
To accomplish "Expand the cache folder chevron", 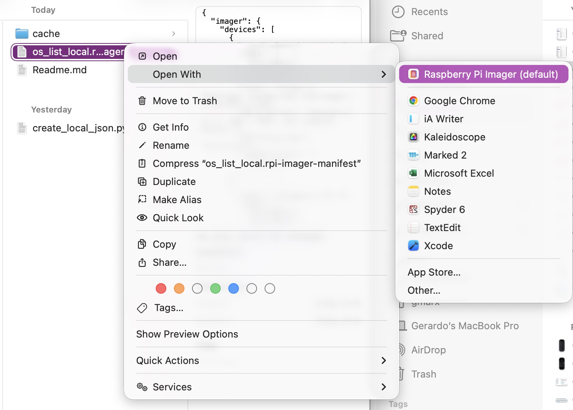I will pyautogui.click(x=173, y=34).
